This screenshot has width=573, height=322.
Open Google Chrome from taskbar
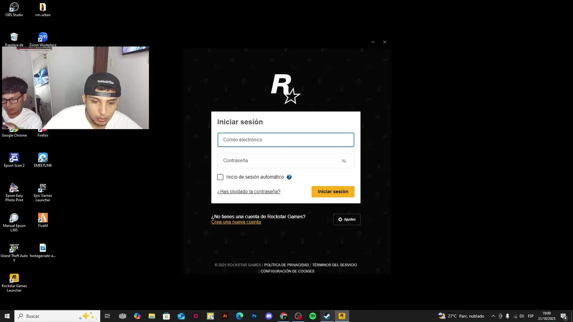283,316
